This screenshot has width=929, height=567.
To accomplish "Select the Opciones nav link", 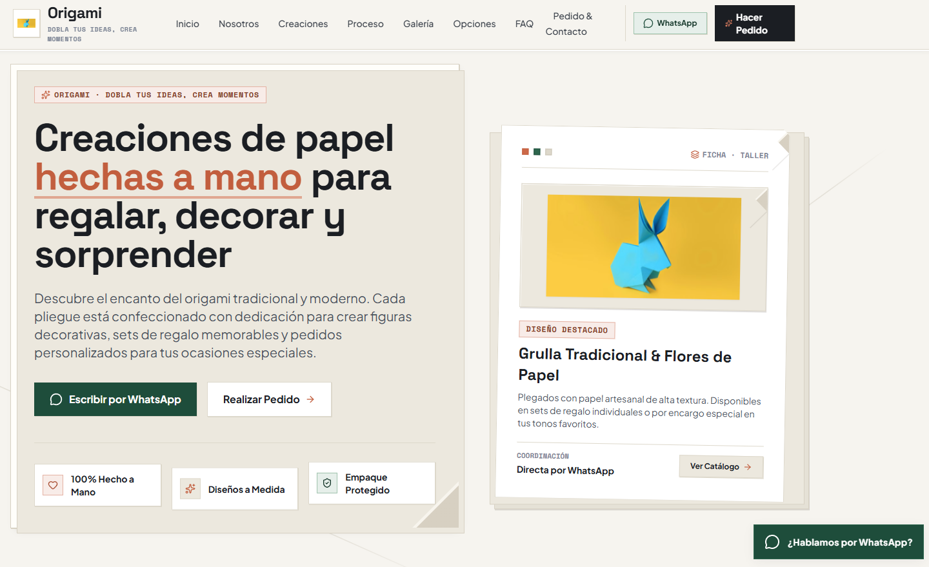I will pyautogui.click(x=474, y=24).
